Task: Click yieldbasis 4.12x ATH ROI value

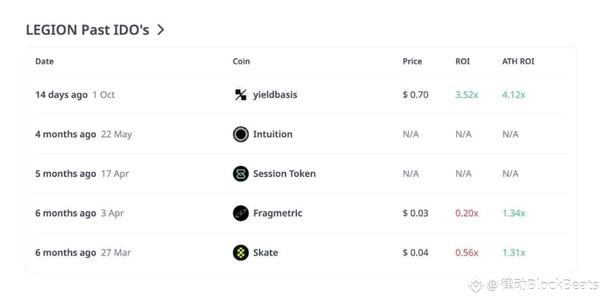Action: pos(514,95)
